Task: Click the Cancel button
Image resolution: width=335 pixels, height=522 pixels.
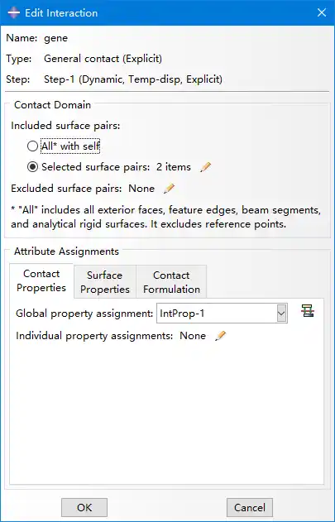Action: point(250,507)
